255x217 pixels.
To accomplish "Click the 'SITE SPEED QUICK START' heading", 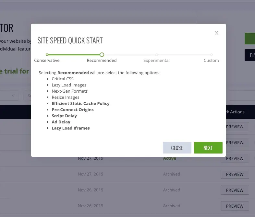I will click(70, 40).
